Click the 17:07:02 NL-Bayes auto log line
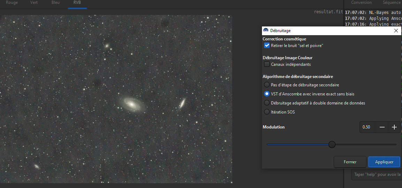Screen dimensions: 402x188 pos(373,13)
